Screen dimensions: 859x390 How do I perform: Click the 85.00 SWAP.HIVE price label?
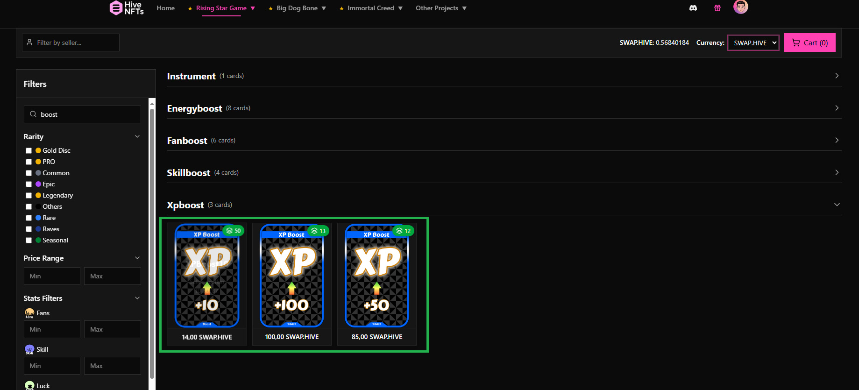[x=377, y=337]
